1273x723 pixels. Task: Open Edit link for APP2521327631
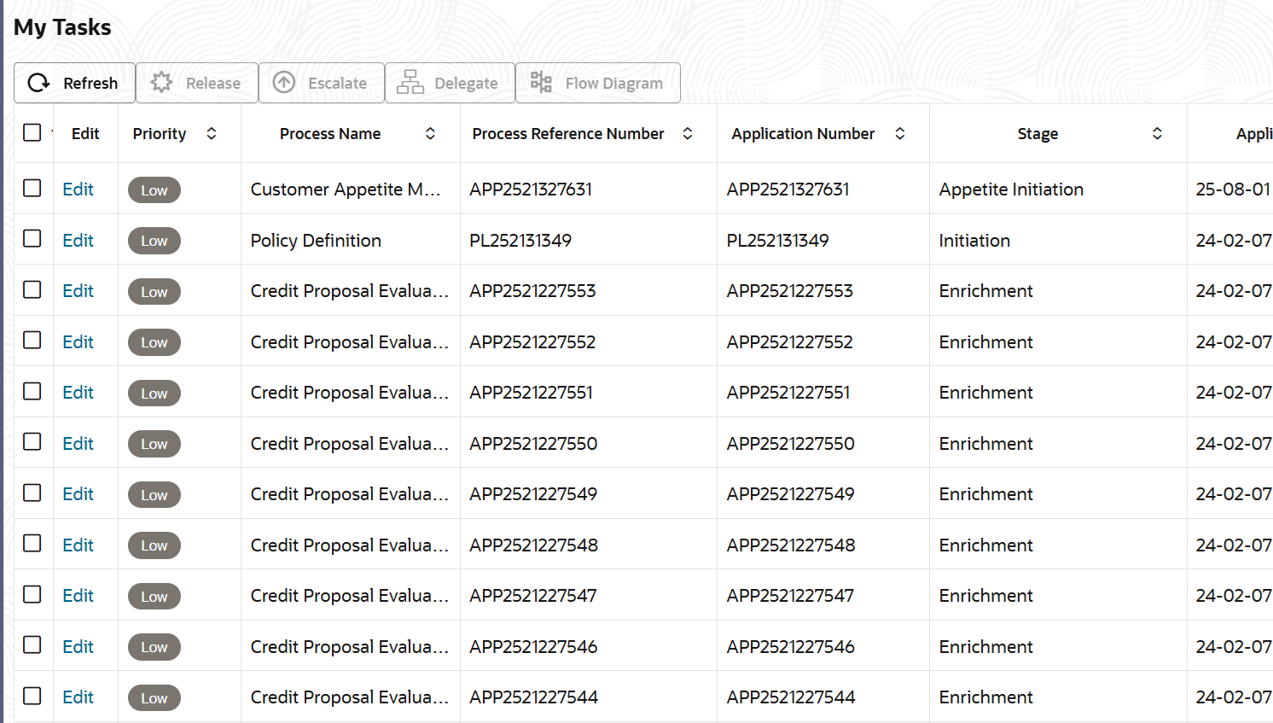(78, 189)
